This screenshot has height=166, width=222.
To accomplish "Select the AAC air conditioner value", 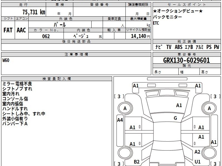I will tap(21, 30).
